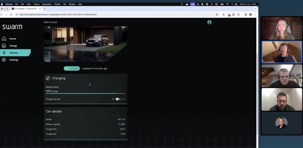Viewport: 303px width, 148px height.
Task: Reload the page
Action: [x=11, y=15]
